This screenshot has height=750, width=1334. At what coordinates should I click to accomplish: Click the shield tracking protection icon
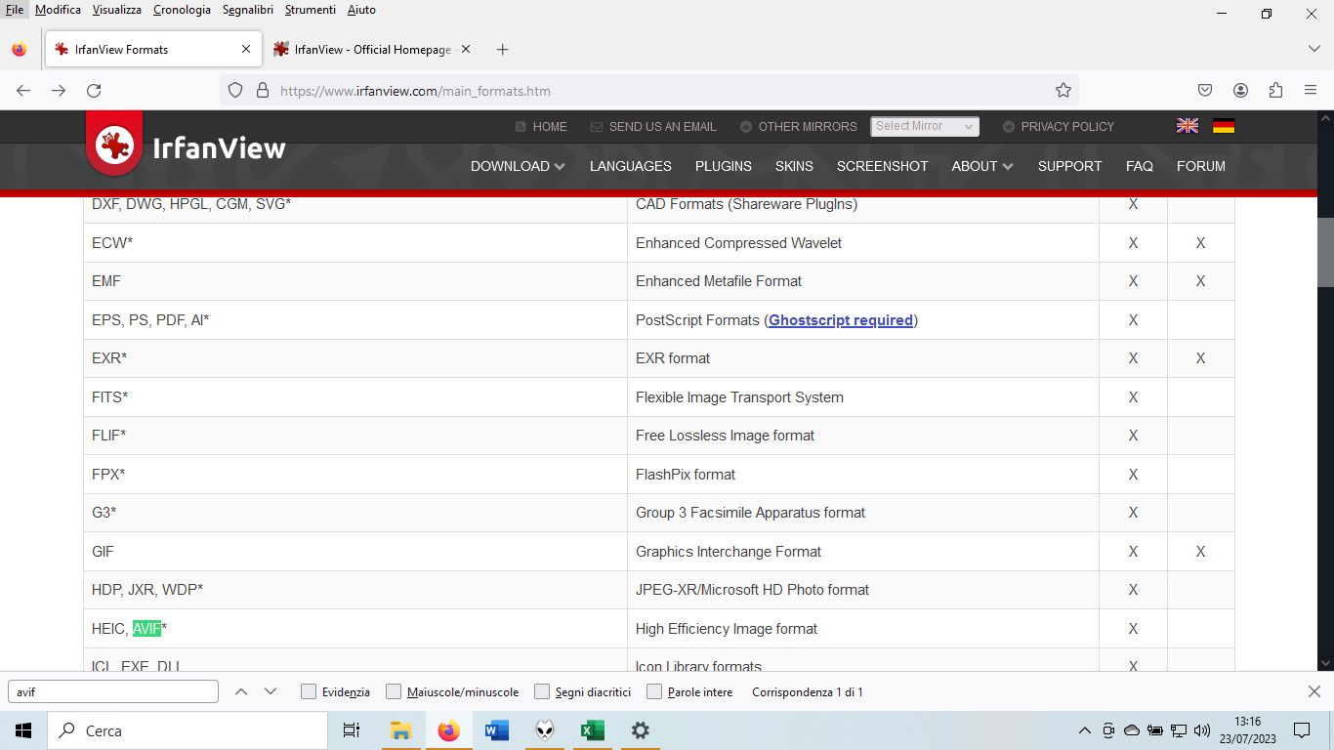click(235, 90)
